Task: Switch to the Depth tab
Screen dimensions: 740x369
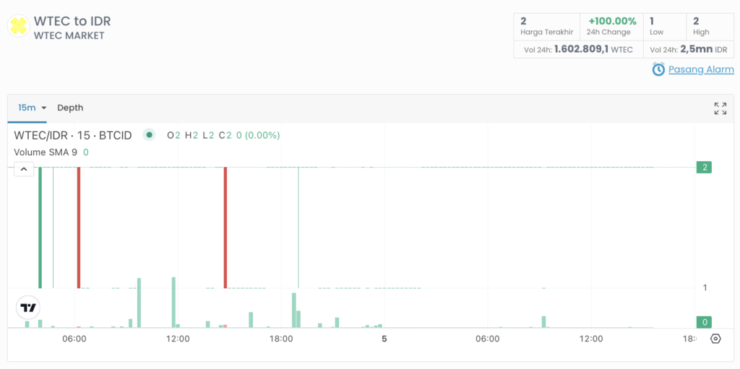Action: point(70,108)
